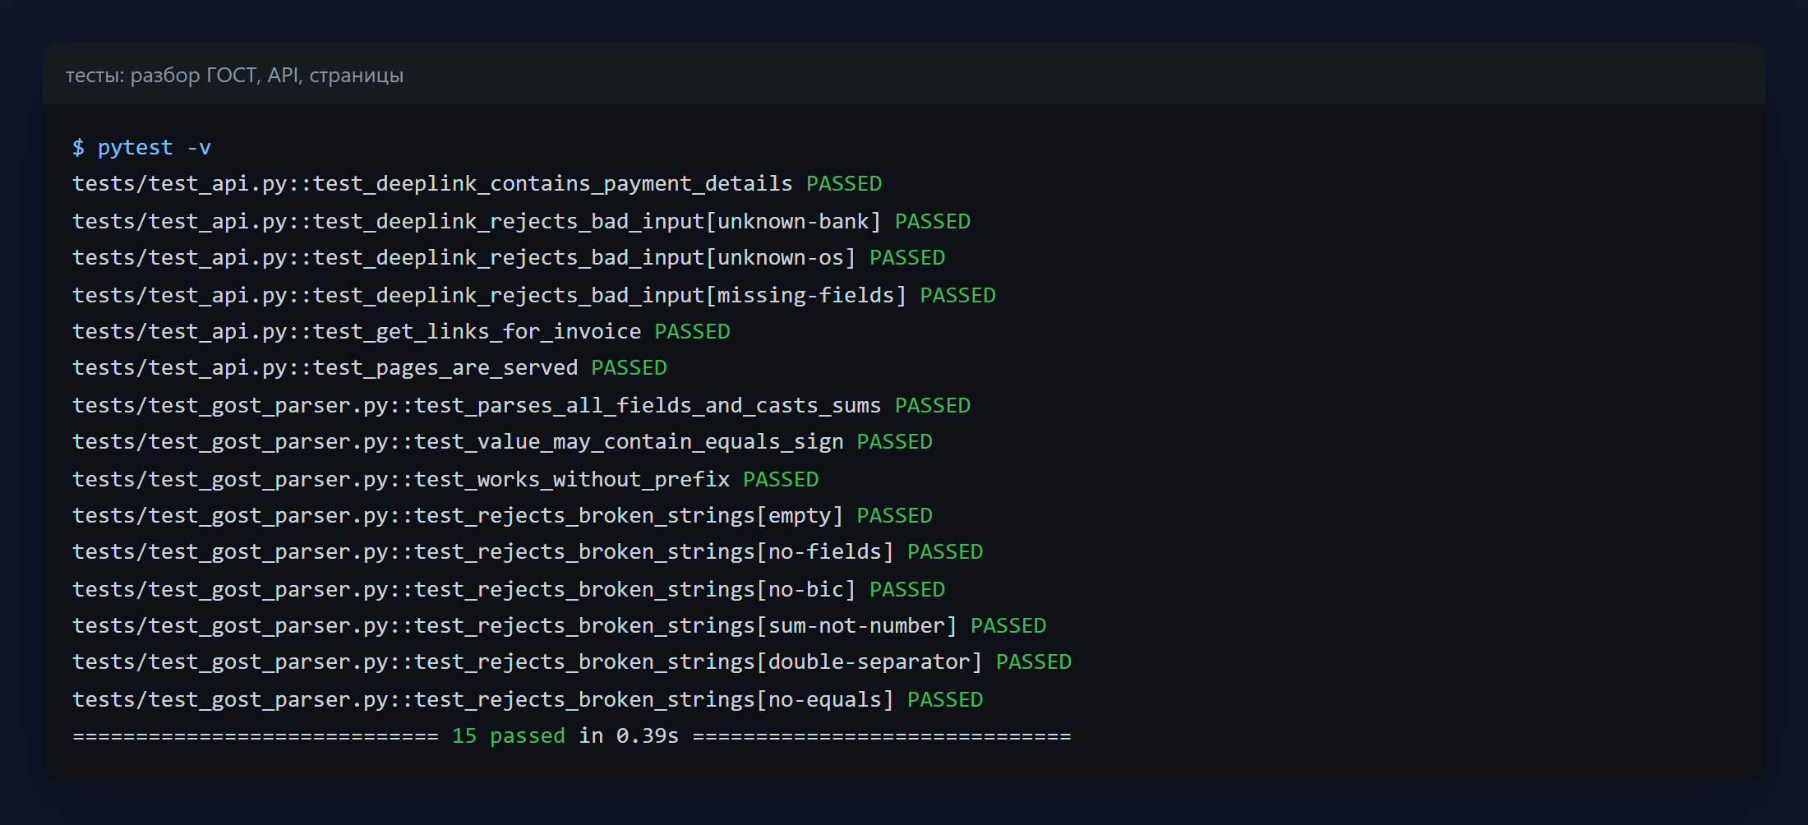Screen dimensions: 1808x825
Task: Select test_parses_all_fields_and_casts_sums line
Action: pyautogui.click(x=521, y=405)
